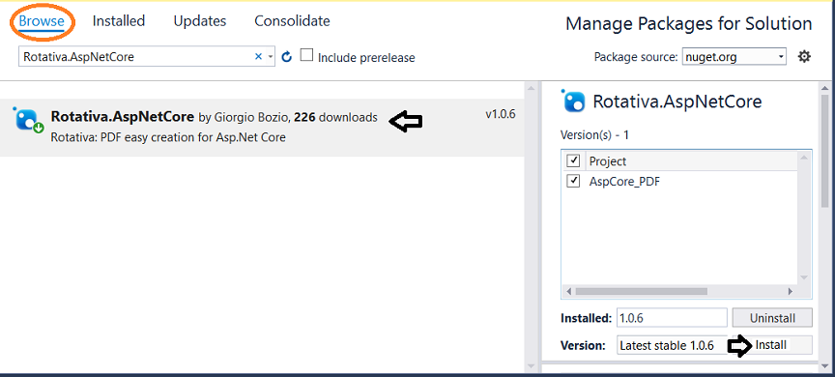Click the horizontal scrollbar in project list

(x=641, y=292)
